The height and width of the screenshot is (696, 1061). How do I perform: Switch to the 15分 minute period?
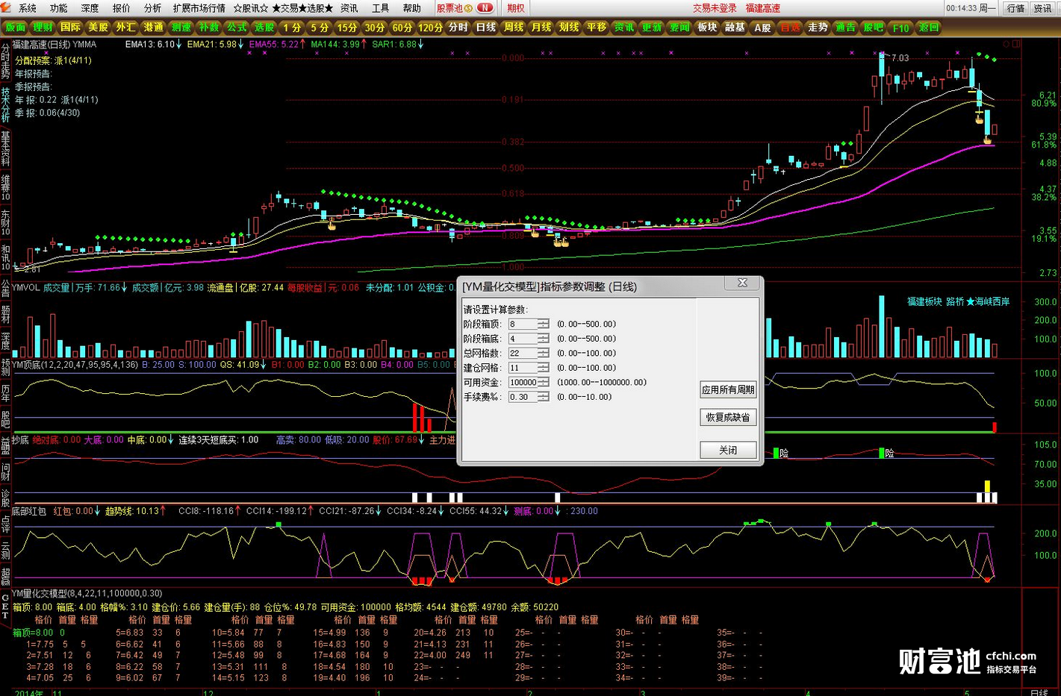point(347,28)
